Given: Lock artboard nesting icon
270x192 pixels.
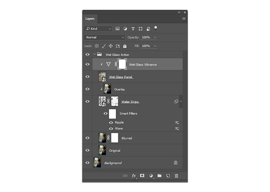Looking at the screenshot, I should [x=118, y=46].
